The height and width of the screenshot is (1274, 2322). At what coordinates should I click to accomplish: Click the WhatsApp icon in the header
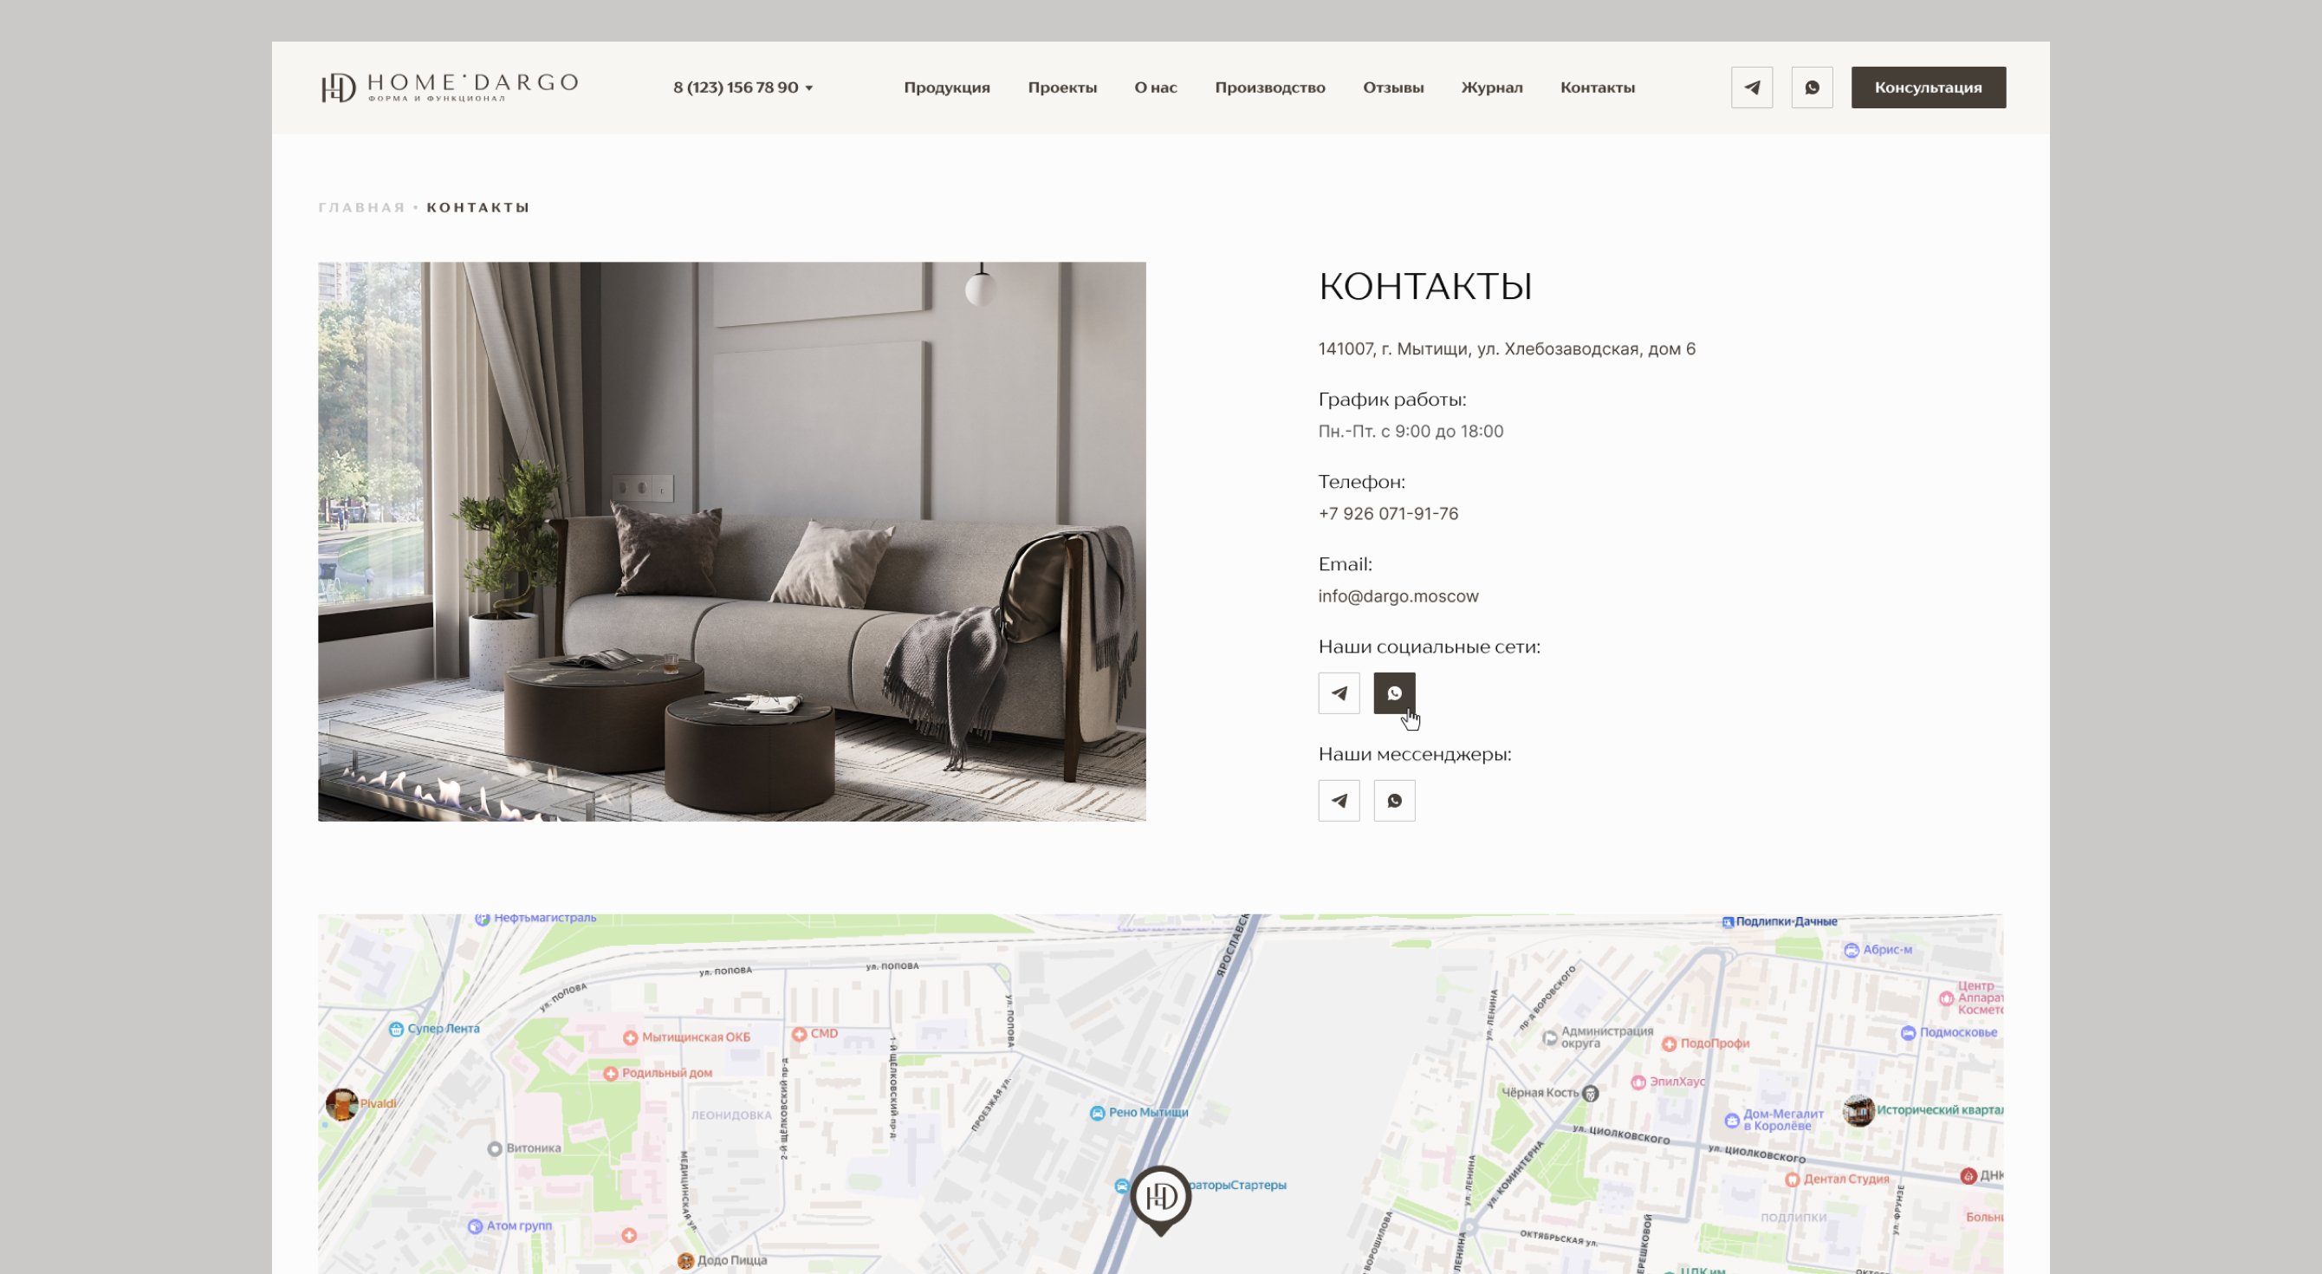pyautogui.click(x=1812, y=88)
